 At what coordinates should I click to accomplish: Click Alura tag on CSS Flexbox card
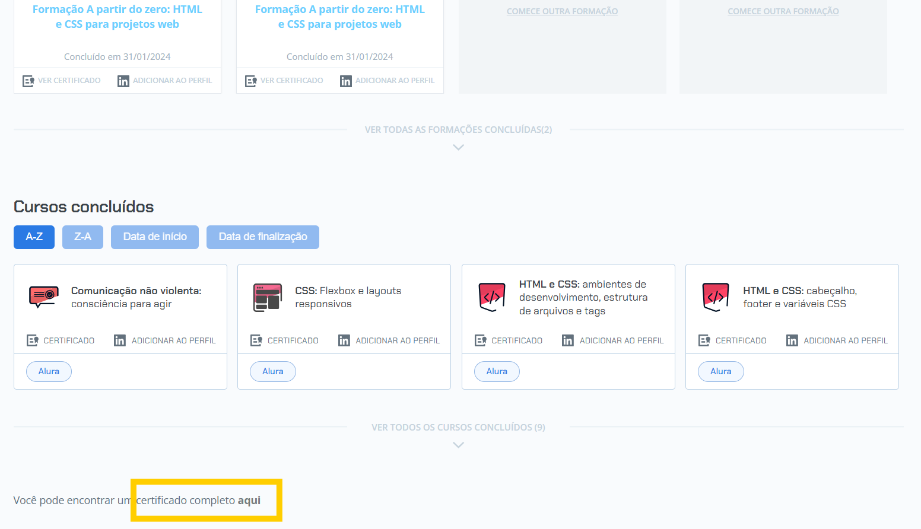pyautogui.click(x=272, y=371)
